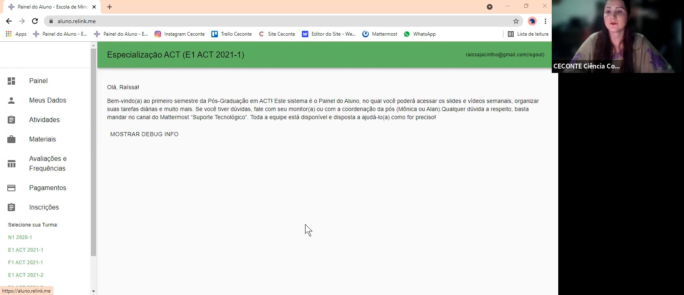Click the Materiais briefcase icon

[11, 139]
